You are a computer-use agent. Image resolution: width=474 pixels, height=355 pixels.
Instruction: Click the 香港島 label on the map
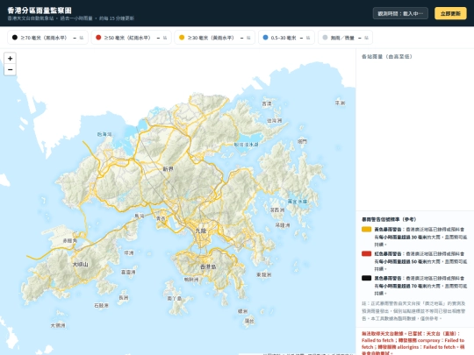(x=208, y=266)
